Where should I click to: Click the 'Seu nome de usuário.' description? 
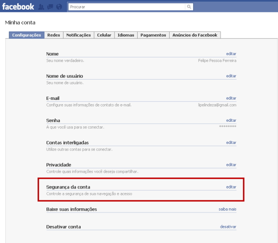[x=65, y=83]
